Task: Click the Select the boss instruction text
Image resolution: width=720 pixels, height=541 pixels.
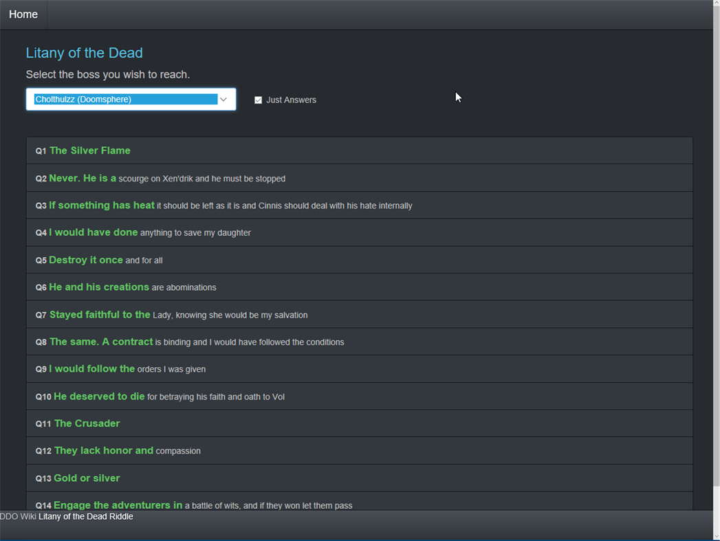Action: pyautogui.click(x=108, y=74)
